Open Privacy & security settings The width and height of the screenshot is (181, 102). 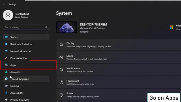point(26,100)
